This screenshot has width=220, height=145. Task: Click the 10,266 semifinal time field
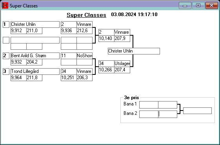(106, 70)
